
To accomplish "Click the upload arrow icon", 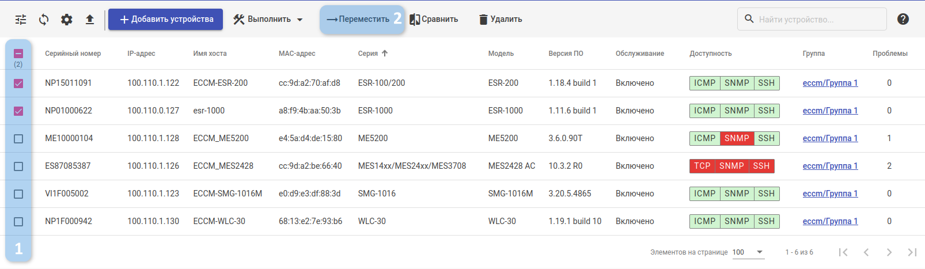I will coord(90,20).
